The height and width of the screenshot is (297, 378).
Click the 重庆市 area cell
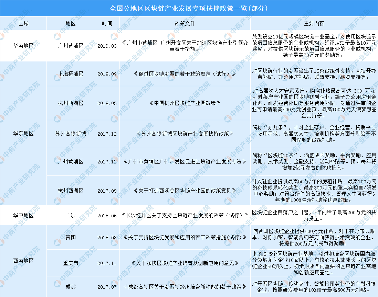(x=70, y=263)
